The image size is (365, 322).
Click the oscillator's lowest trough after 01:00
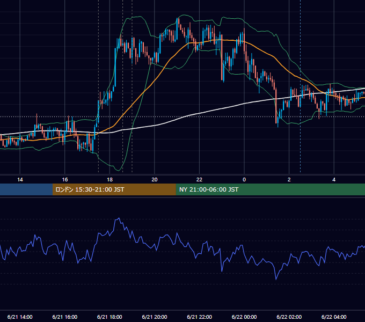[x=276, y=279]
